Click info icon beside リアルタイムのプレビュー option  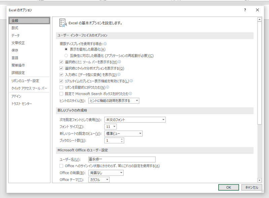[131, 81]
